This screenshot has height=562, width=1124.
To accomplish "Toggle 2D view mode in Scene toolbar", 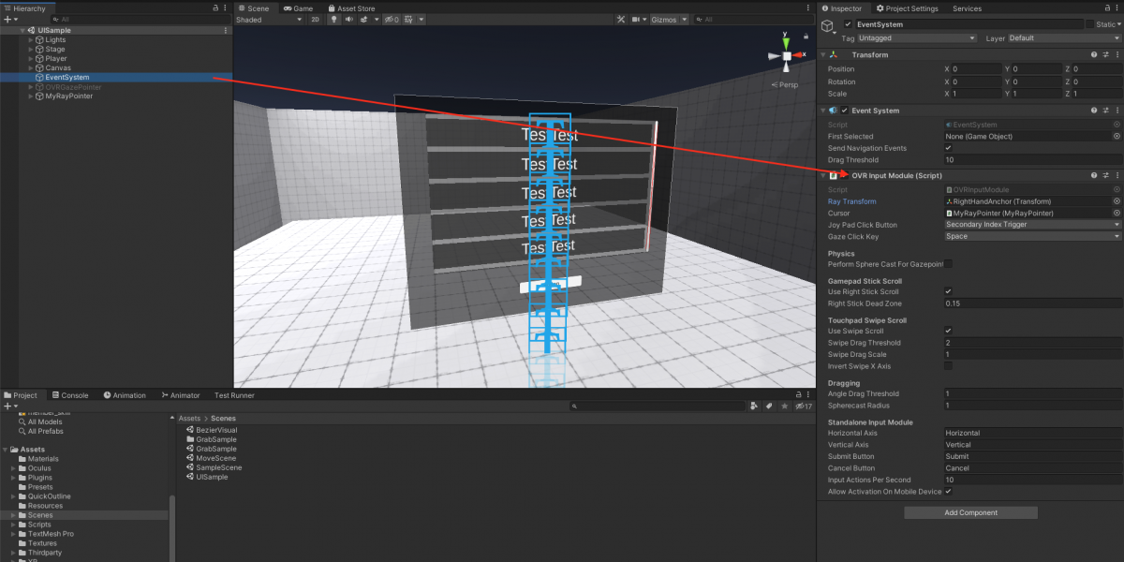I will coord(315,20).
